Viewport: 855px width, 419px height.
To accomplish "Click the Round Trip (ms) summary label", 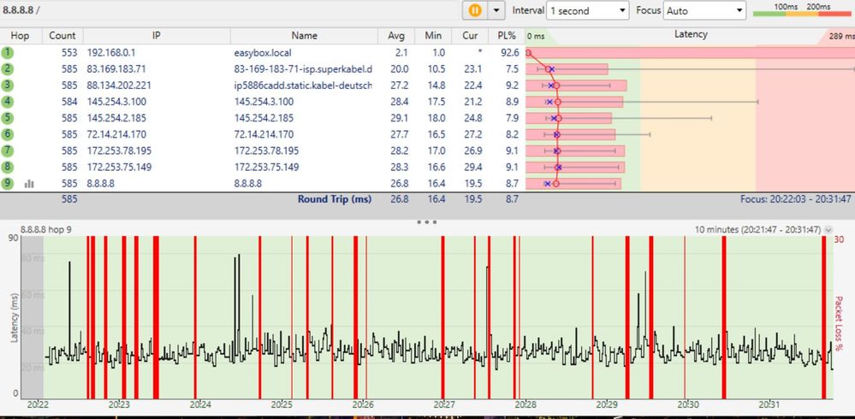I will click(335, 199).
